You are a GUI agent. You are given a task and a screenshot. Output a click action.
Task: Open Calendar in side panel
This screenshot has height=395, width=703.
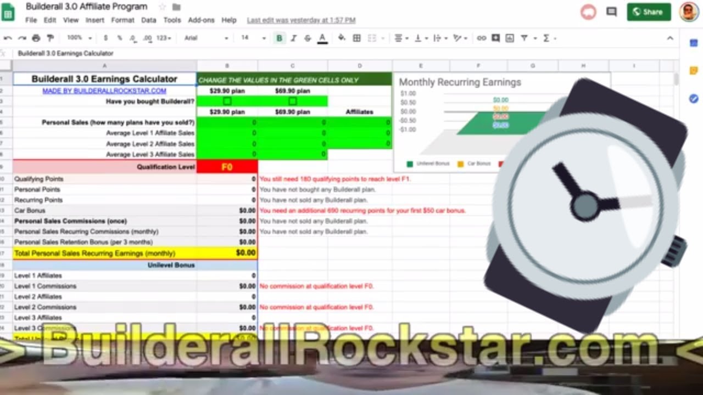point(693,43)
